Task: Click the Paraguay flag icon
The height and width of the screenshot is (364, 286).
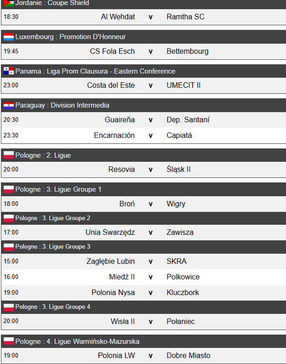Action: (x=8, y=105)
